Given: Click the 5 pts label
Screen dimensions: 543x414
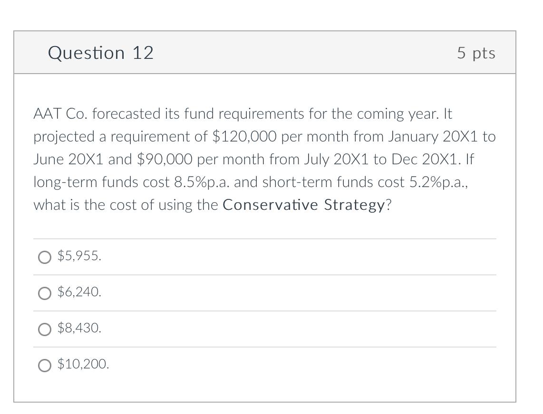Looking at the screenshot, I should click(x=476, y=53).
